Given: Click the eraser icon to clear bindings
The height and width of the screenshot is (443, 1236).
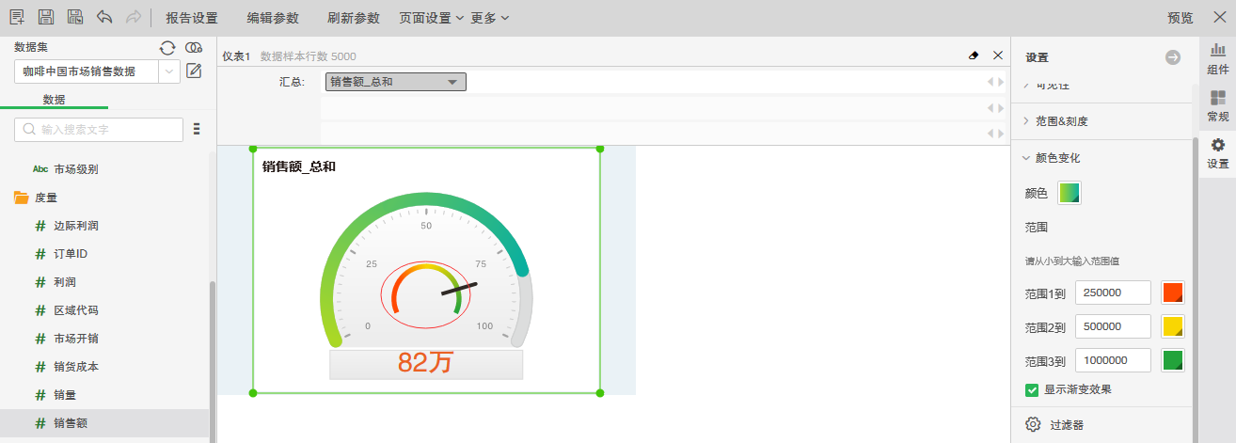Looking at the screenshot, I should tap(974, 55).
